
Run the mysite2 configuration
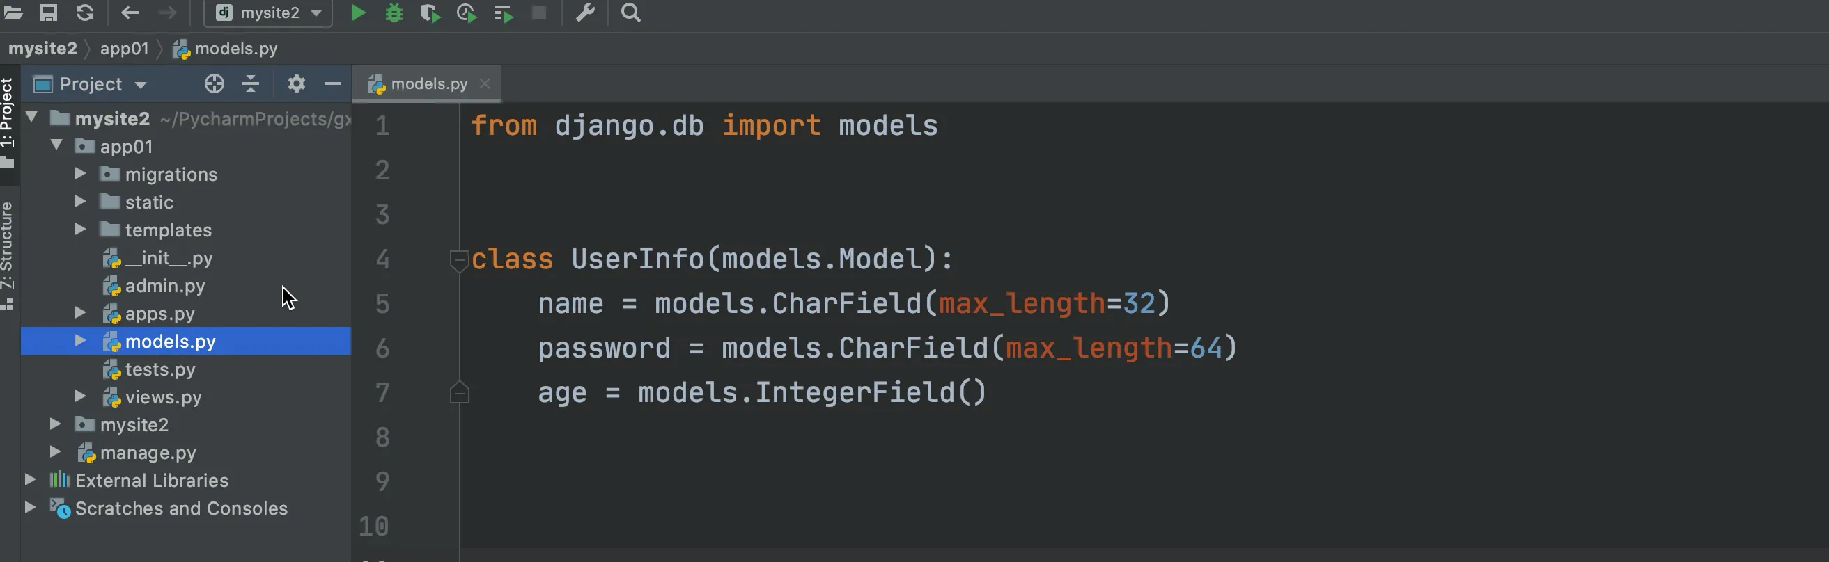pos(359,13)
